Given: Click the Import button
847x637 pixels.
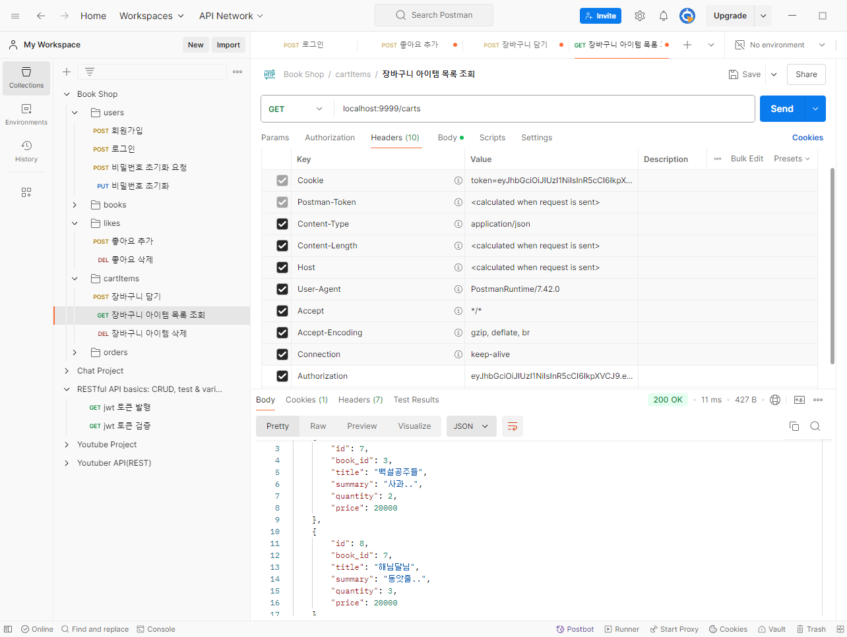Looking at the screenshot, I should point(228,45).
